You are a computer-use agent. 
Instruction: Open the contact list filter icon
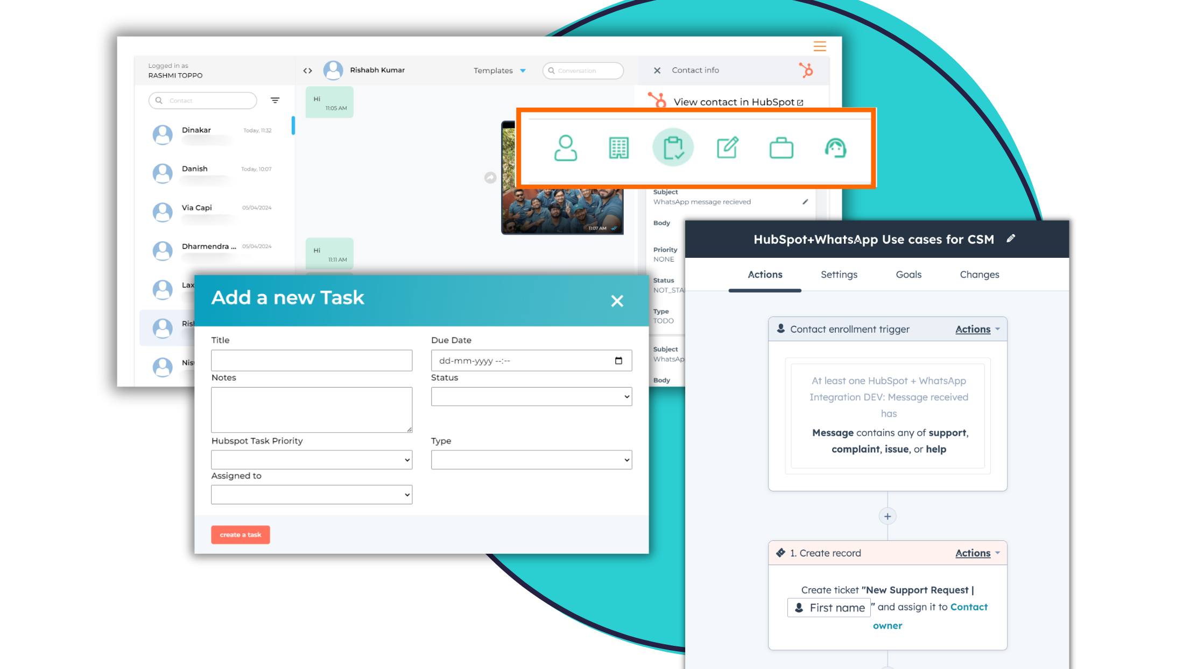(x=275, y=101)
